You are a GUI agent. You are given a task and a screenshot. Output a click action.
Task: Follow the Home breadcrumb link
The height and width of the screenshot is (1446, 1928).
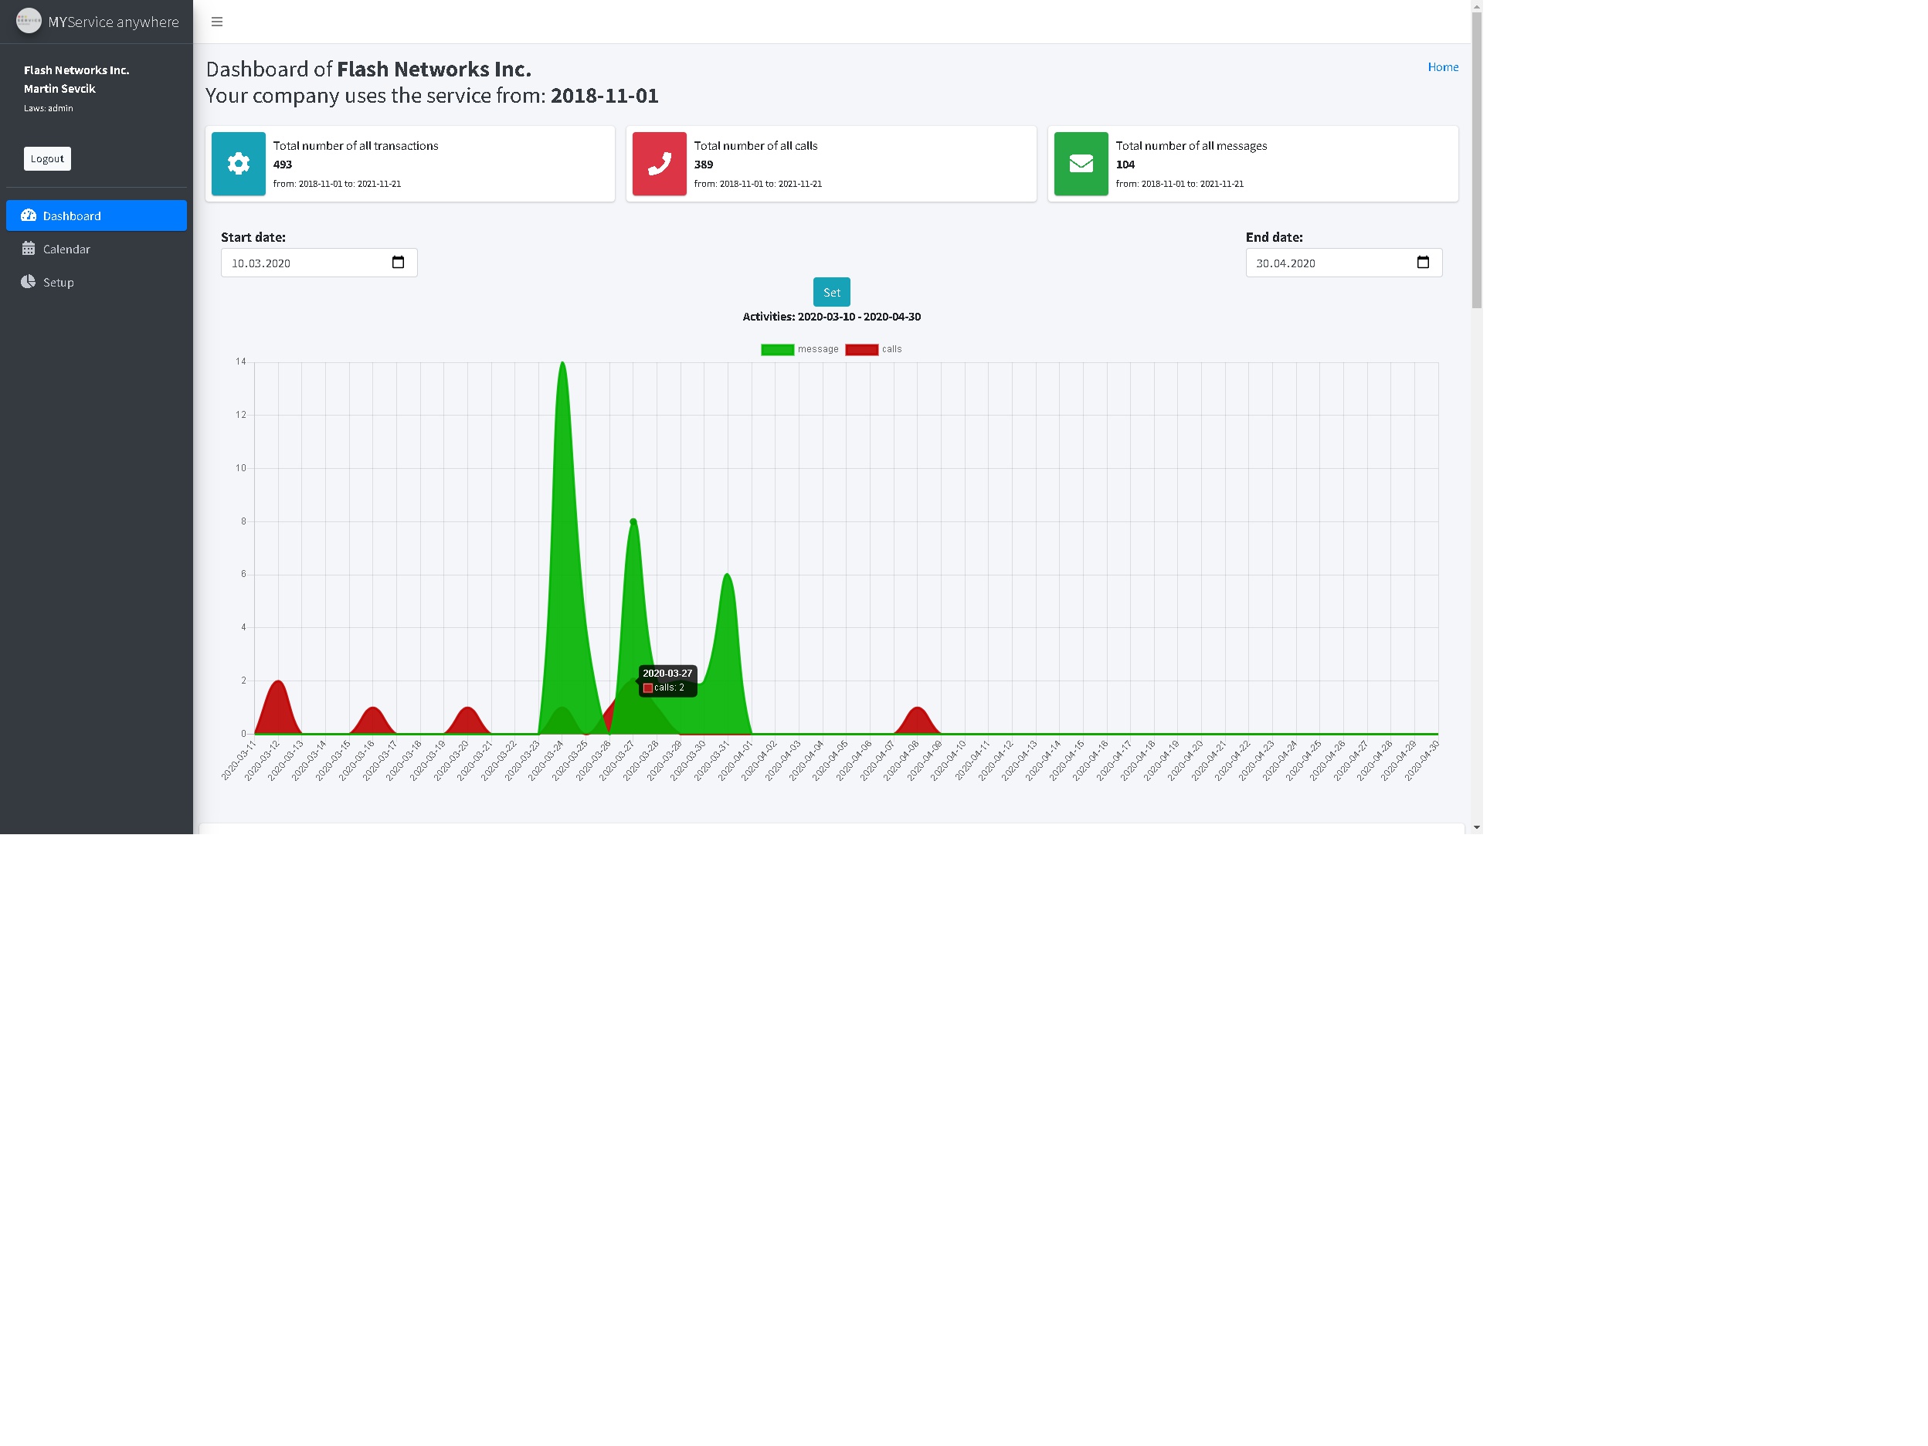(1442, 67)
